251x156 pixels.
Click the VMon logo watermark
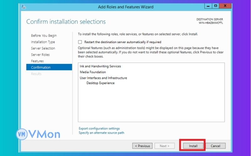click(38, 134)
